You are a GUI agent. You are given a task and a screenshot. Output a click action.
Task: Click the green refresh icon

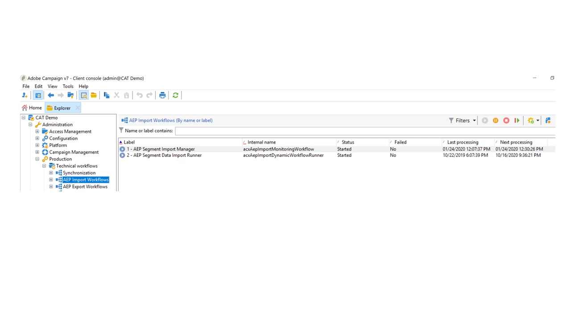pyautogui.click(x=175, y=95)
